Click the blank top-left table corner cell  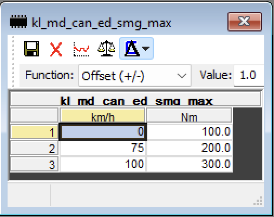pos(34,115)
